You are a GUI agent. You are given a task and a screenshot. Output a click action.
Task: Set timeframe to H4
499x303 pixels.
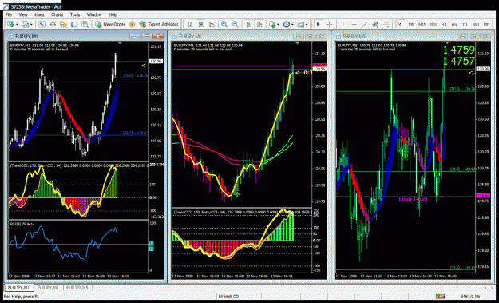[x=454, y=24]
